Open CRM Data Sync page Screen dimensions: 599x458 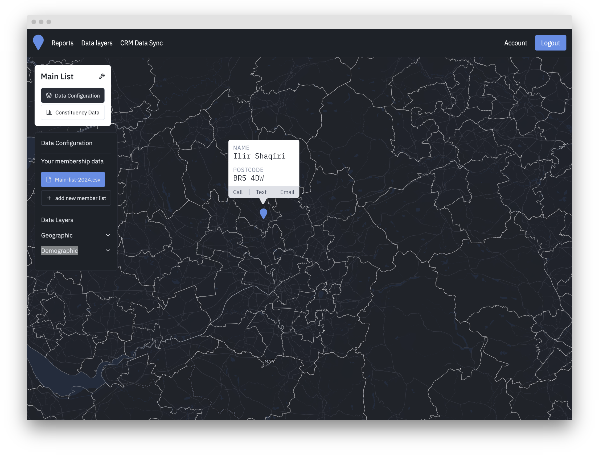click(141, 43)
